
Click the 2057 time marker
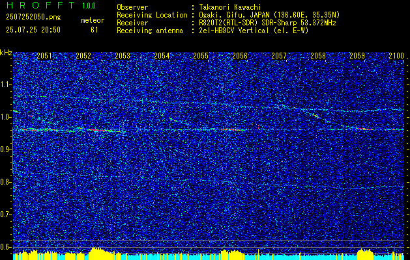coord(279,55)
